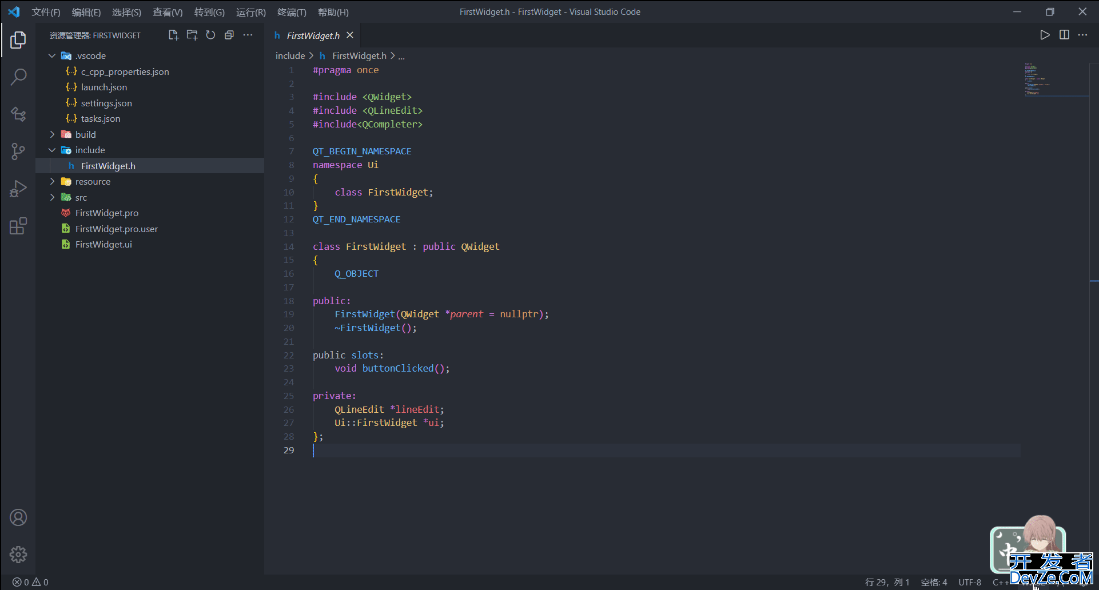1099x590 pixels.
Task: Click line number 14 in the gutter
Action: point(289,246)
